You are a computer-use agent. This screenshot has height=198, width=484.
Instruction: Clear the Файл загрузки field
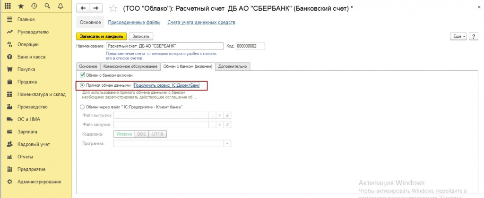[x=220, y=125]
